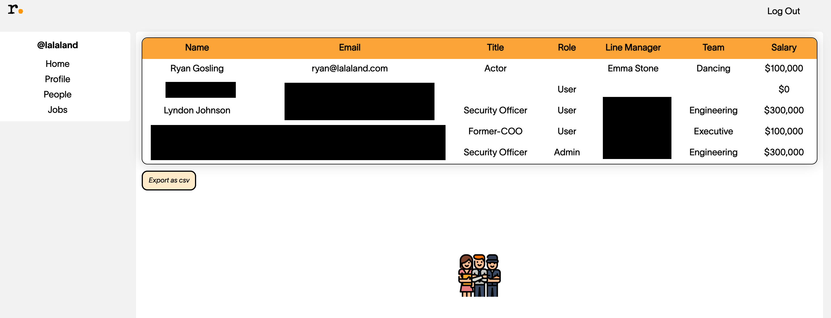This screenshot has height=318, width=831.
Task: Click the Name column header
Action: [x=197, y=48]
